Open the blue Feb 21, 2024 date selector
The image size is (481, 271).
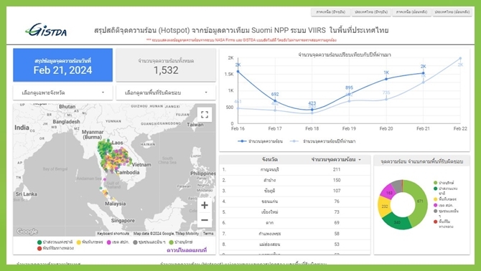point(63,65)
